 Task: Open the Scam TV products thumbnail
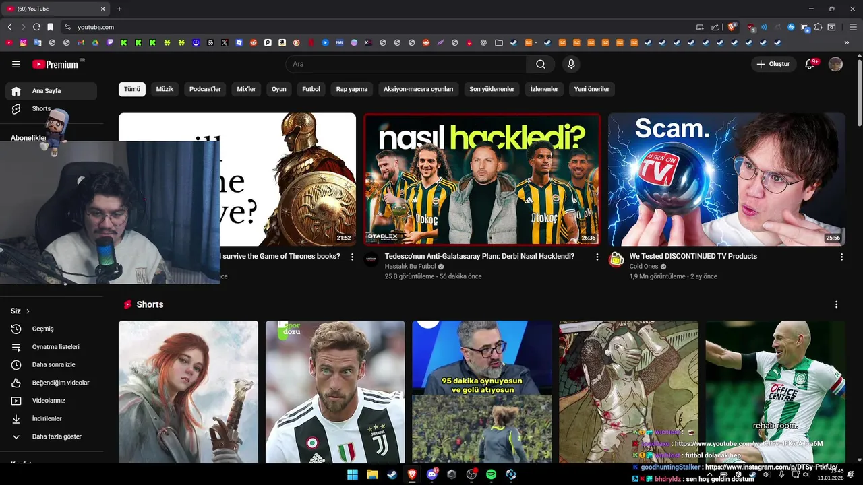click(x=727, y=179)
